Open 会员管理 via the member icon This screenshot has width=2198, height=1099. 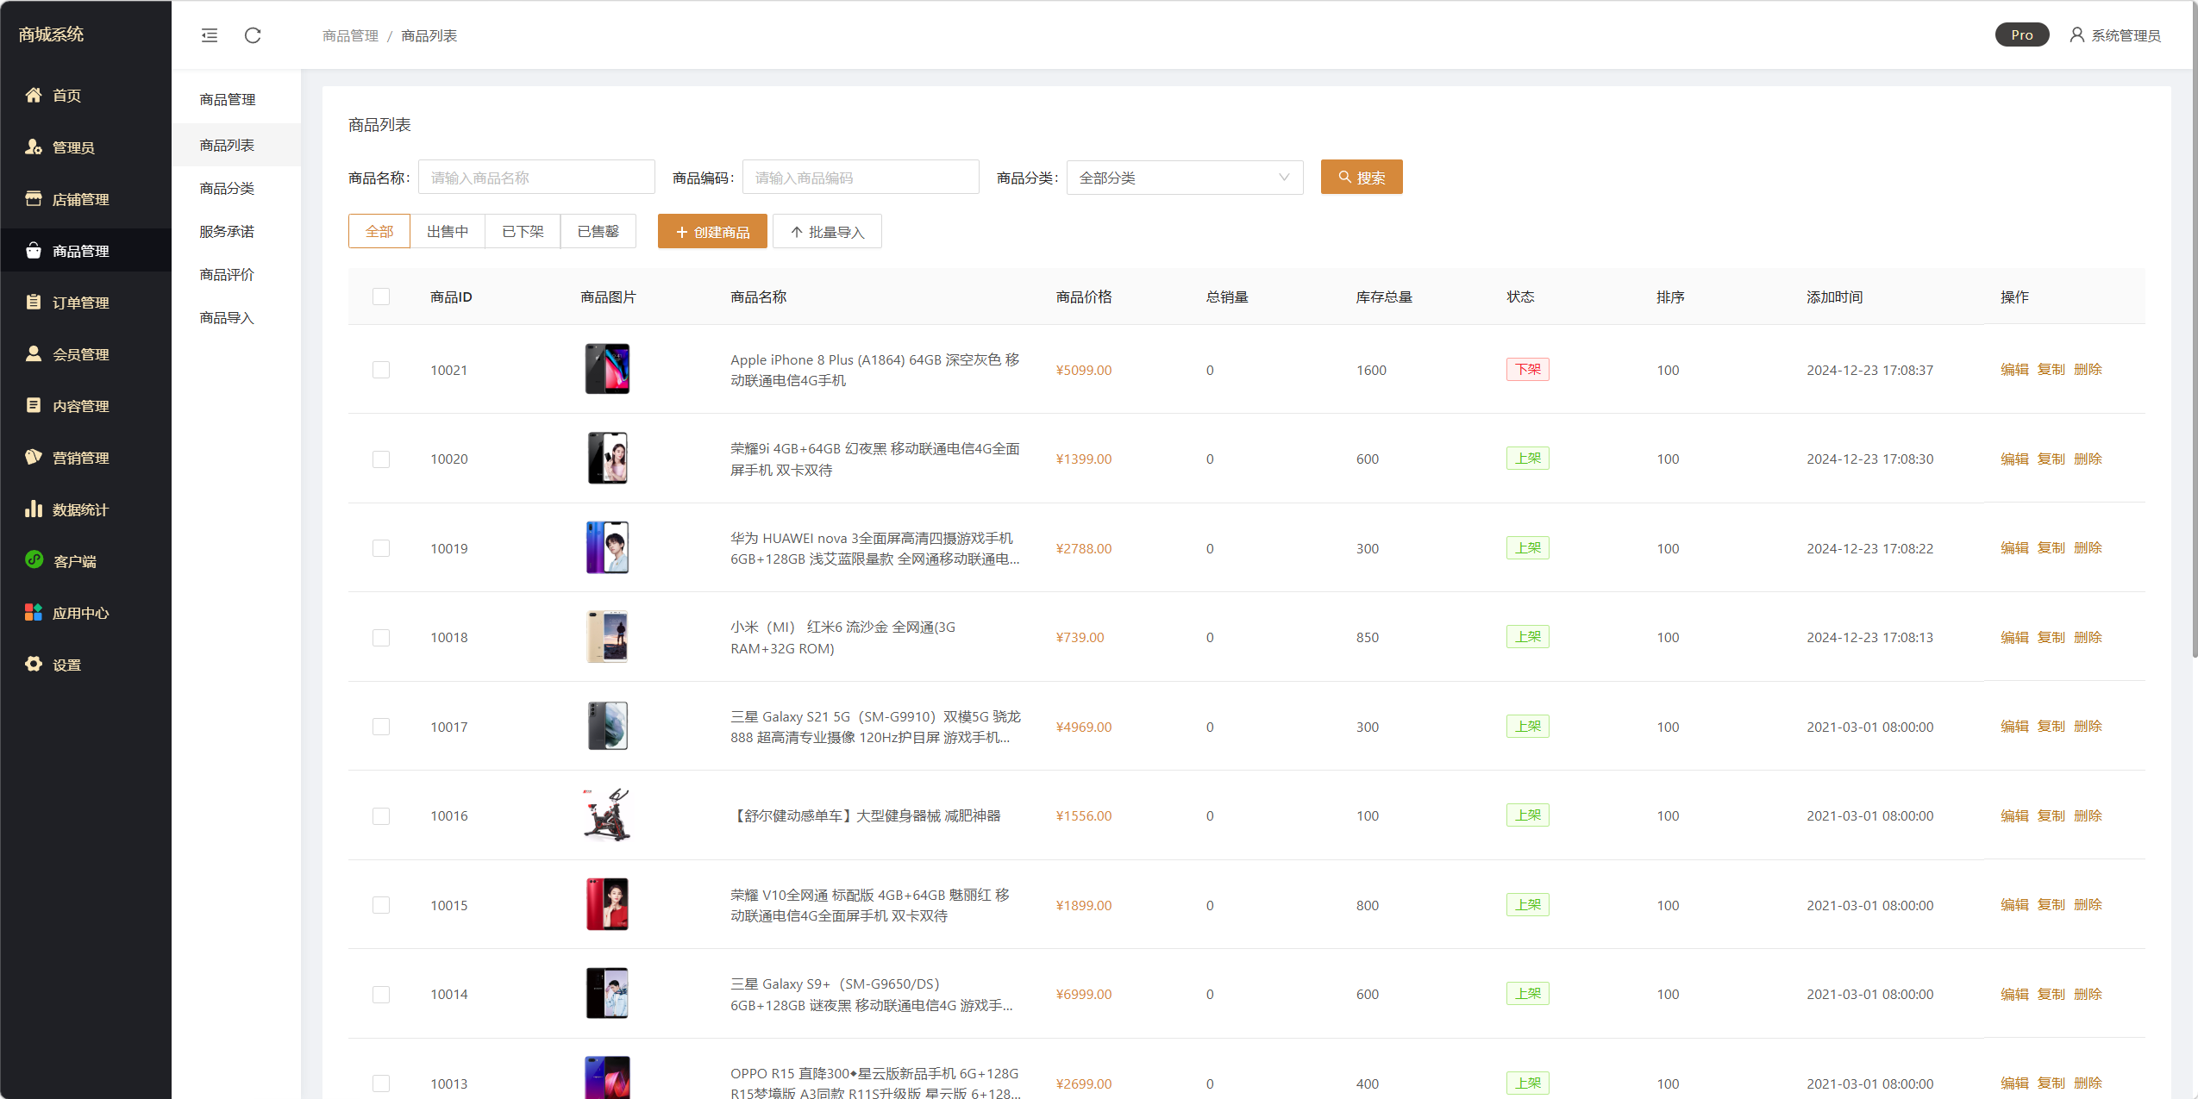[x=34, y=353]
